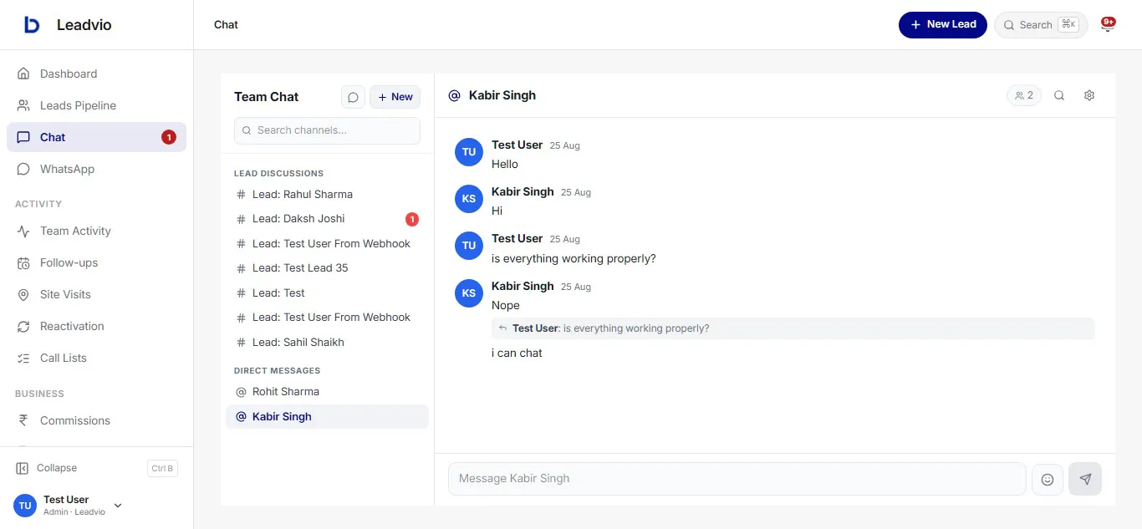Go to Reactivation

(x=96, y=326)
